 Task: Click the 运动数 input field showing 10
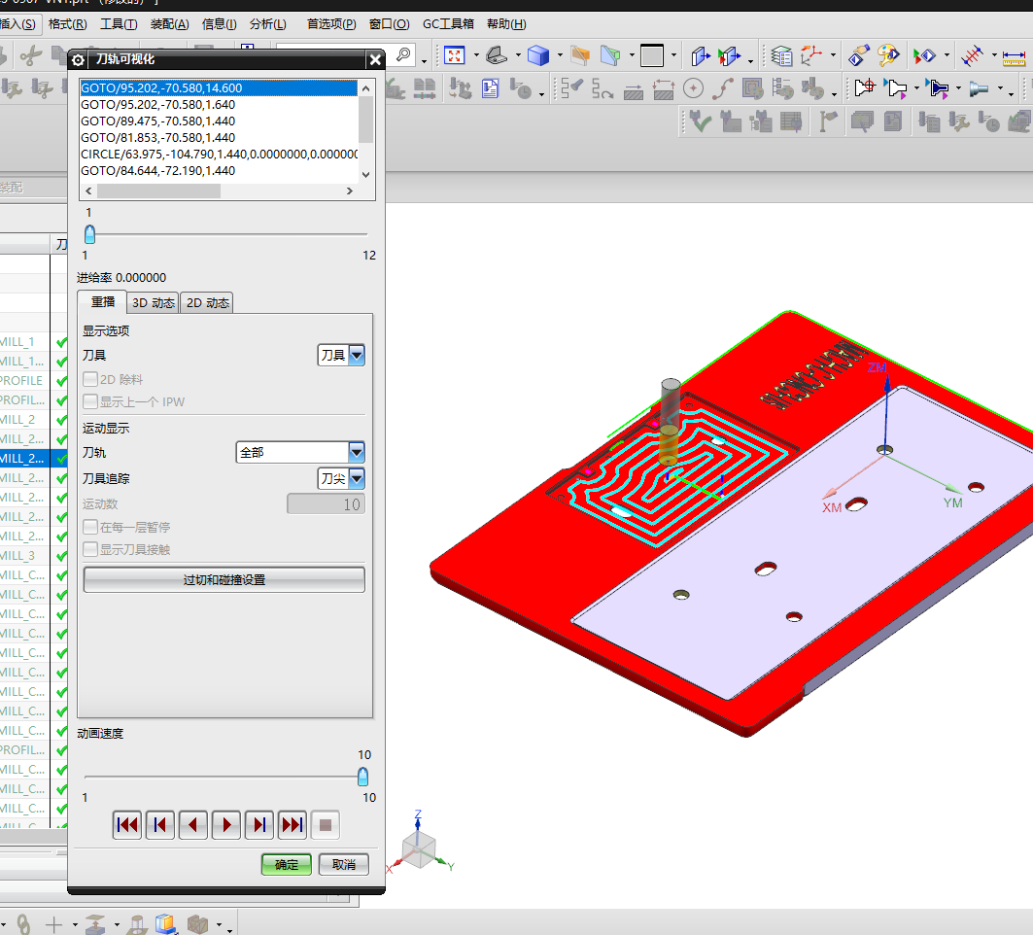(x=327, y=504)
